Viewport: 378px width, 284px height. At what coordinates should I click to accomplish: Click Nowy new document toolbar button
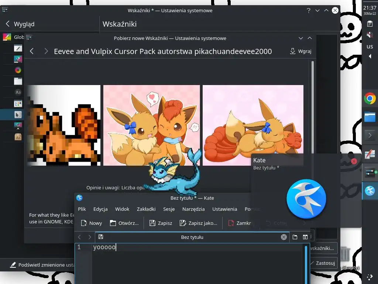[x=92, y=223]
